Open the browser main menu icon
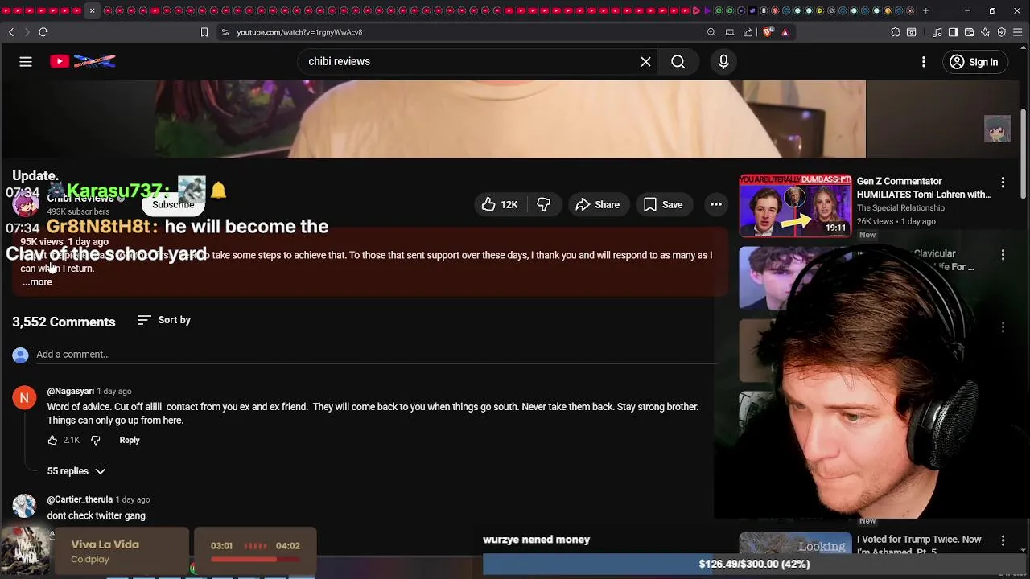 [1018, 32]
